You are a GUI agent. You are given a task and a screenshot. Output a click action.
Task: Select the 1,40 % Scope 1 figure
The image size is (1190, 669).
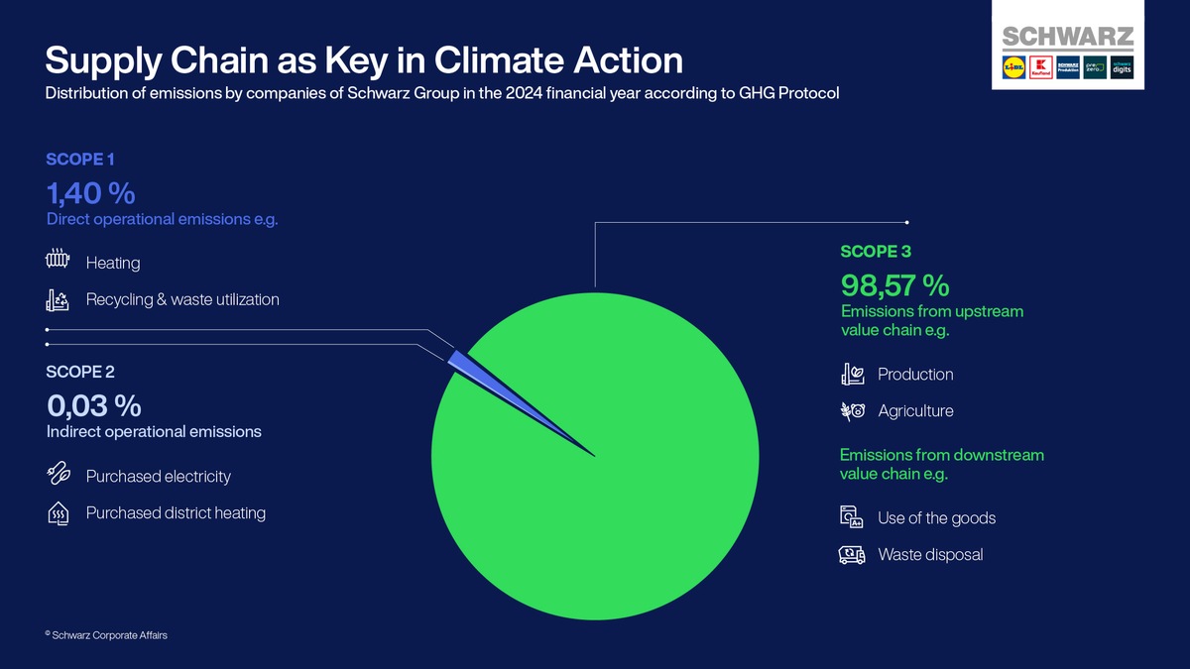[90, 192]
